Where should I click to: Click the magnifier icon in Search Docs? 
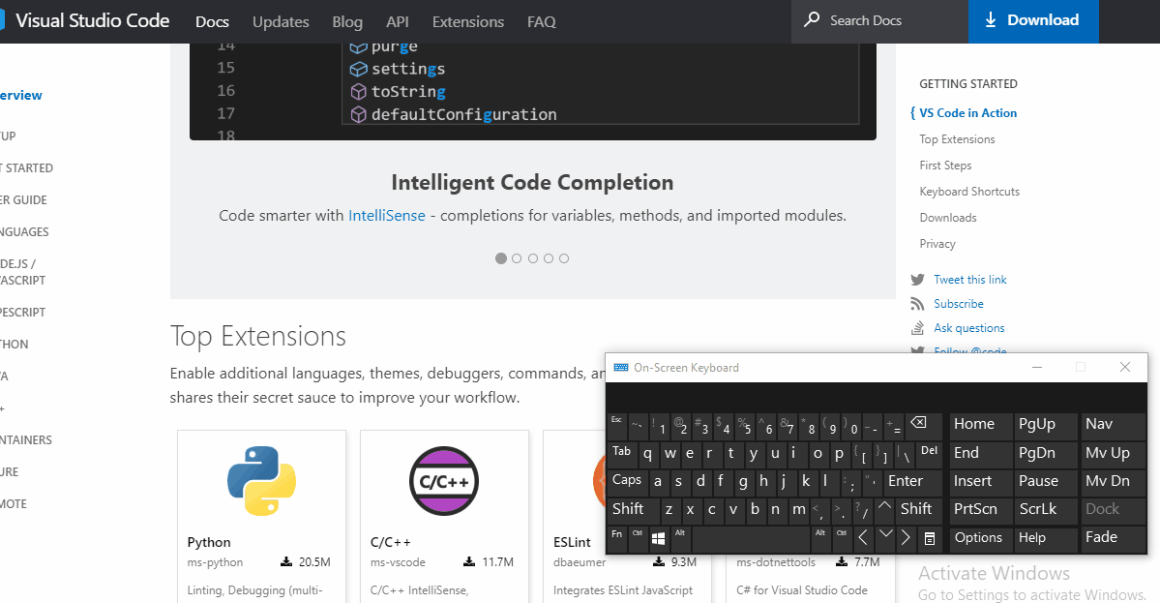[x=811, y=20]
